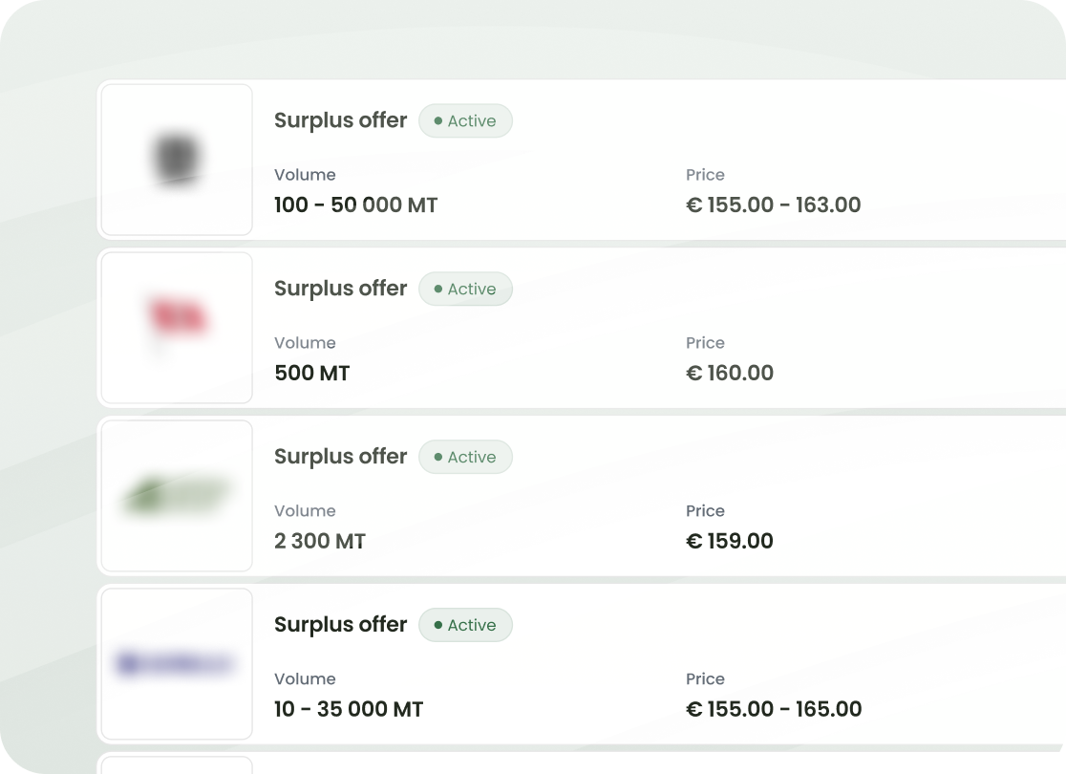Select the 100 - 50 000 MT volume value
The height and width of the screenshot is (774, 1066).
(355, 204)
